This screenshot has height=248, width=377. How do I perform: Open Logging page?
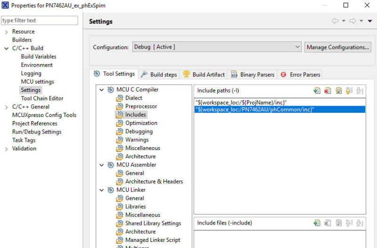pyautogui.click(x=31, y=74)
